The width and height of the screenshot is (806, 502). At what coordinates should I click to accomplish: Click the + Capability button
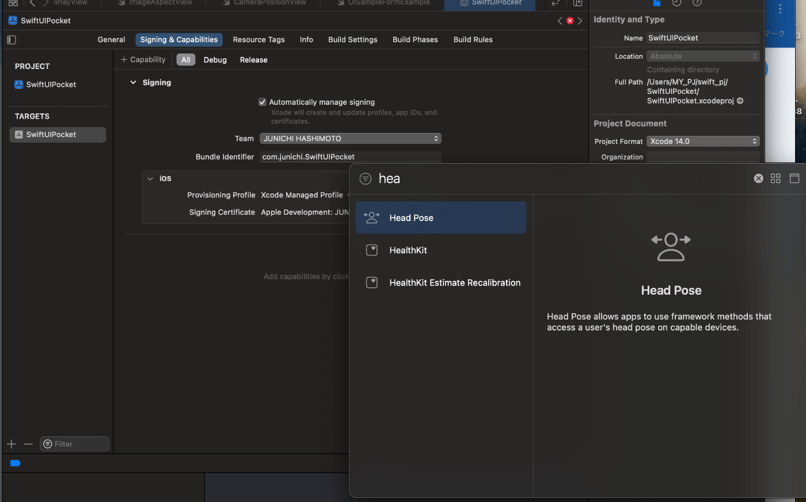tap(143, 60)
